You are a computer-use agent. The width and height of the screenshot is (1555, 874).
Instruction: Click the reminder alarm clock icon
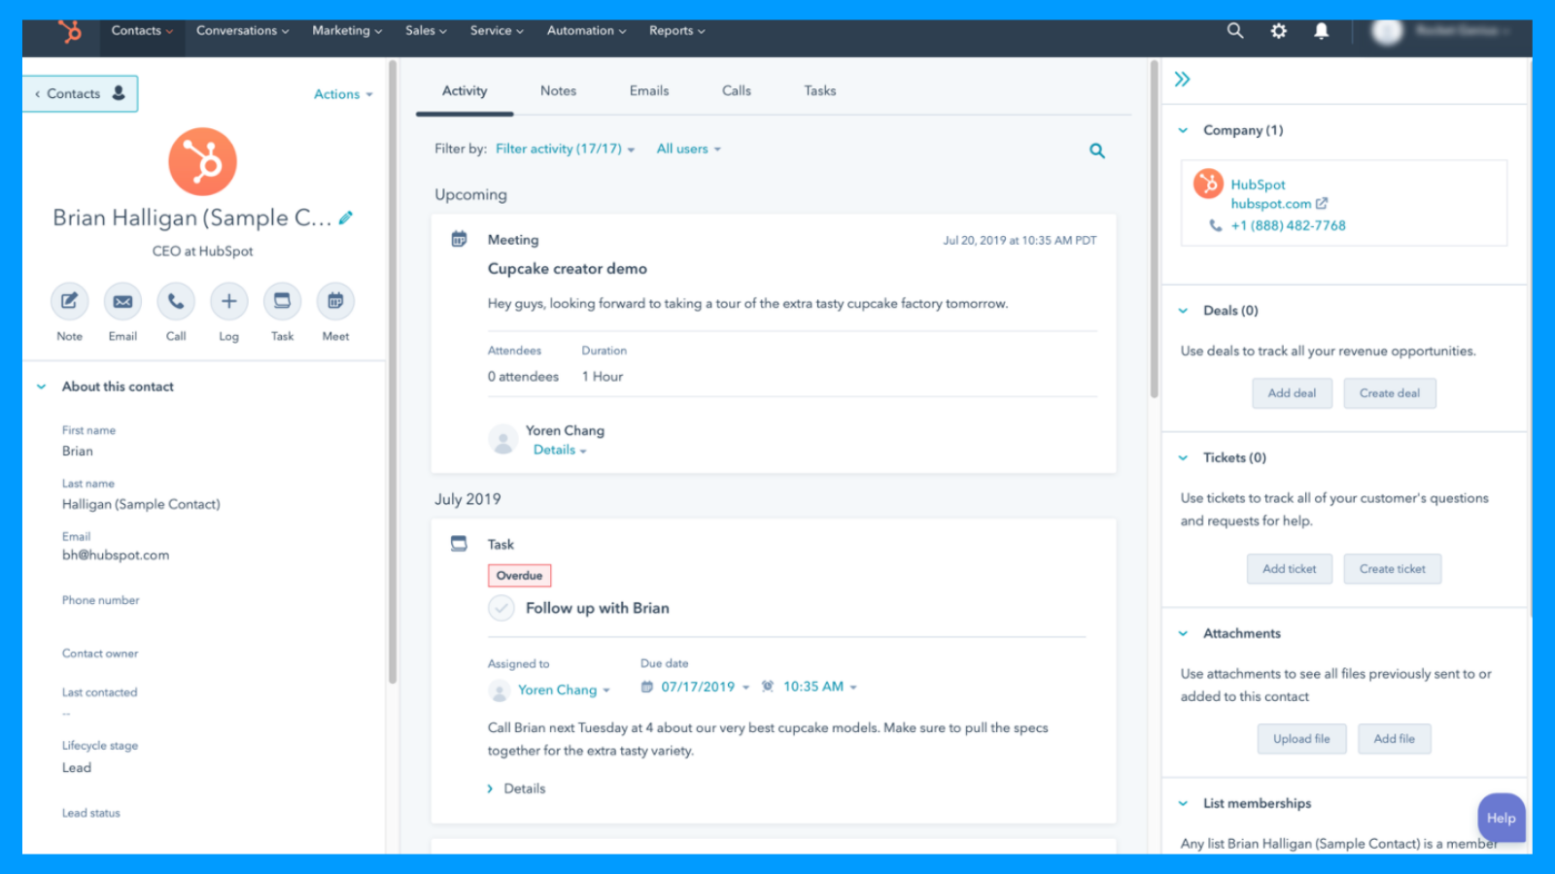tap(768, 687)
